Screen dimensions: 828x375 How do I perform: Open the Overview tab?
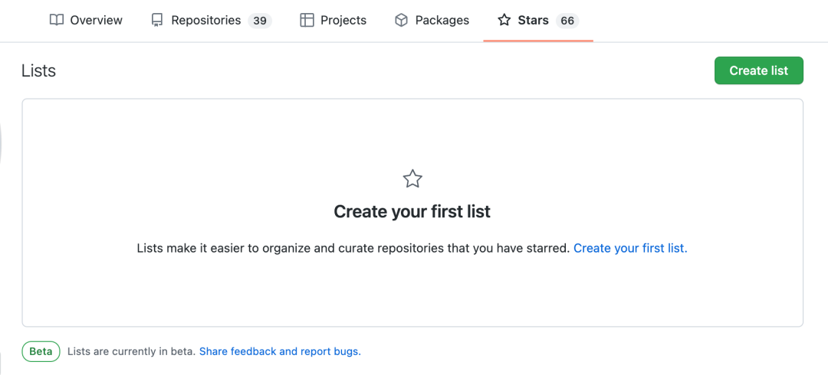(x=86, y=21)
